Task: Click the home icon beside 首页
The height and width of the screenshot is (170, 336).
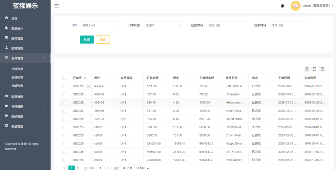Action: [x=7, y=18]
